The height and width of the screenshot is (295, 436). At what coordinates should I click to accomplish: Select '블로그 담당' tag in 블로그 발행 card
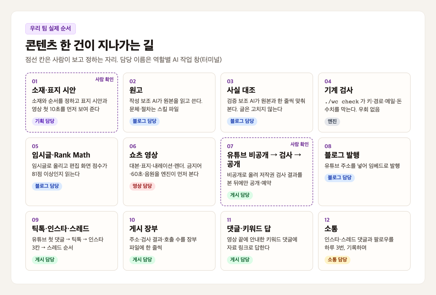340,177
